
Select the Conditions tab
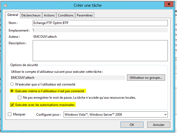(66, 15)
